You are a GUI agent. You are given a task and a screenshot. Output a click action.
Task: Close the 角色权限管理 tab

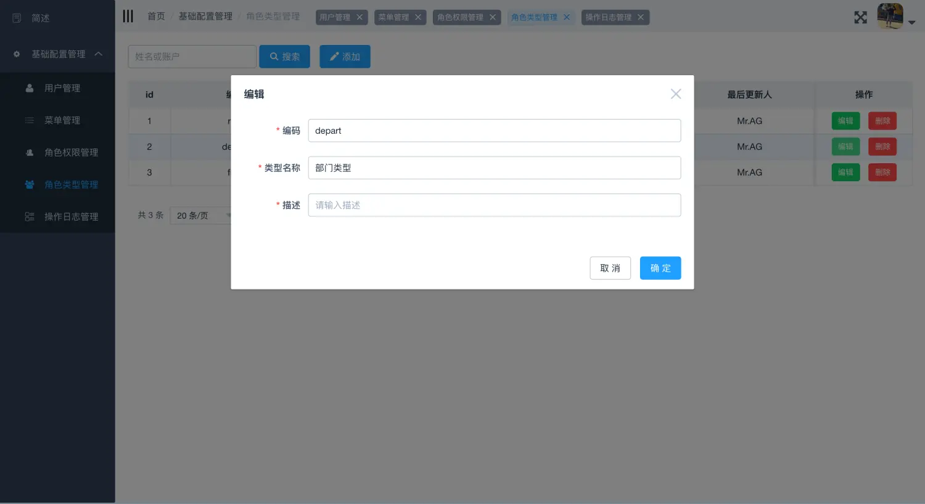pyautogui.click(x=493, y=17)
